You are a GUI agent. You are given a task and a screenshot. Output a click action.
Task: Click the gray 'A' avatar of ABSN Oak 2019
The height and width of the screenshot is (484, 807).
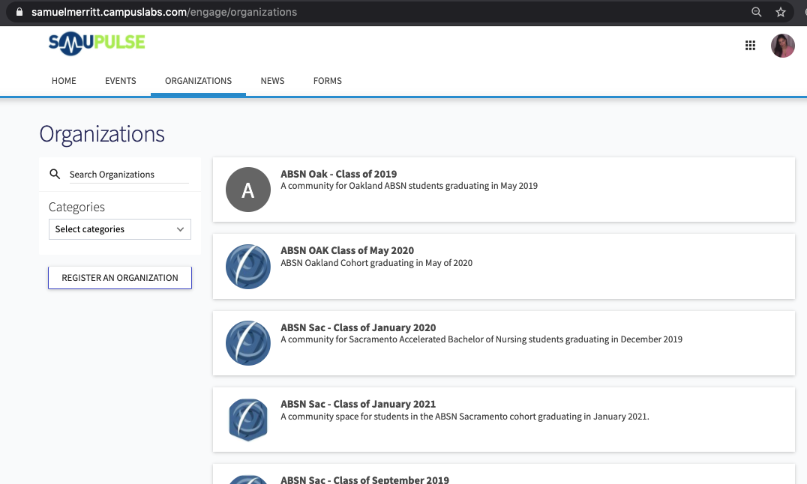coord(248,190)
